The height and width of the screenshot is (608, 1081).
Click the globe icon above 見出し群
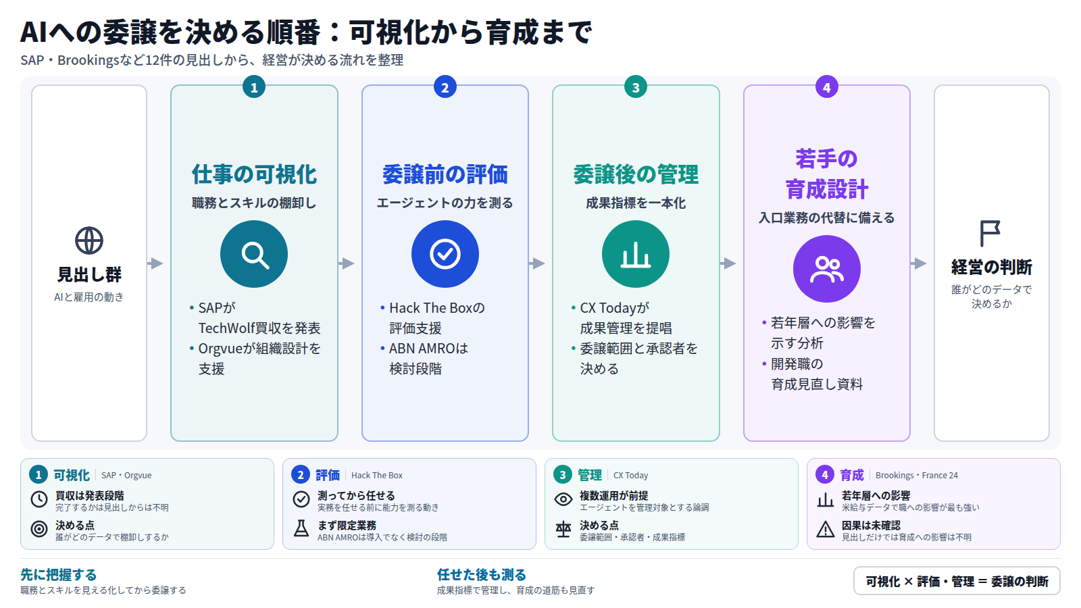coord(89,240)
